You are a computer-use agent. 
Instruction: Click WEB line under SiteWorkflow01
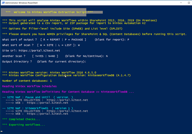click(x=37, y=114)
